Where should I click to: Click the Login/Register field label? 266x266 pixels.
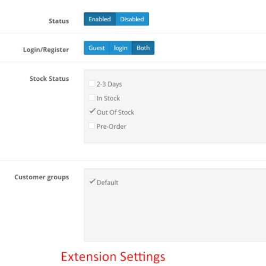tap(46, 50)
